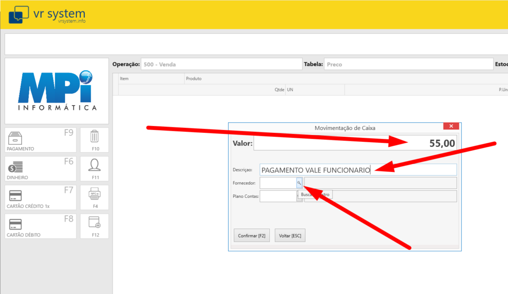Click the MPi Informática logo image

click(x=57, y=91)
